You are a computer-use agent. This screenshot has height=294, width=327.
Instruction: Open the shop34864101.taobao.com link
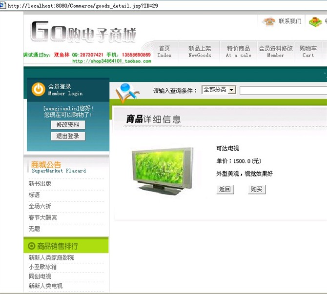[x=112, y=61]
